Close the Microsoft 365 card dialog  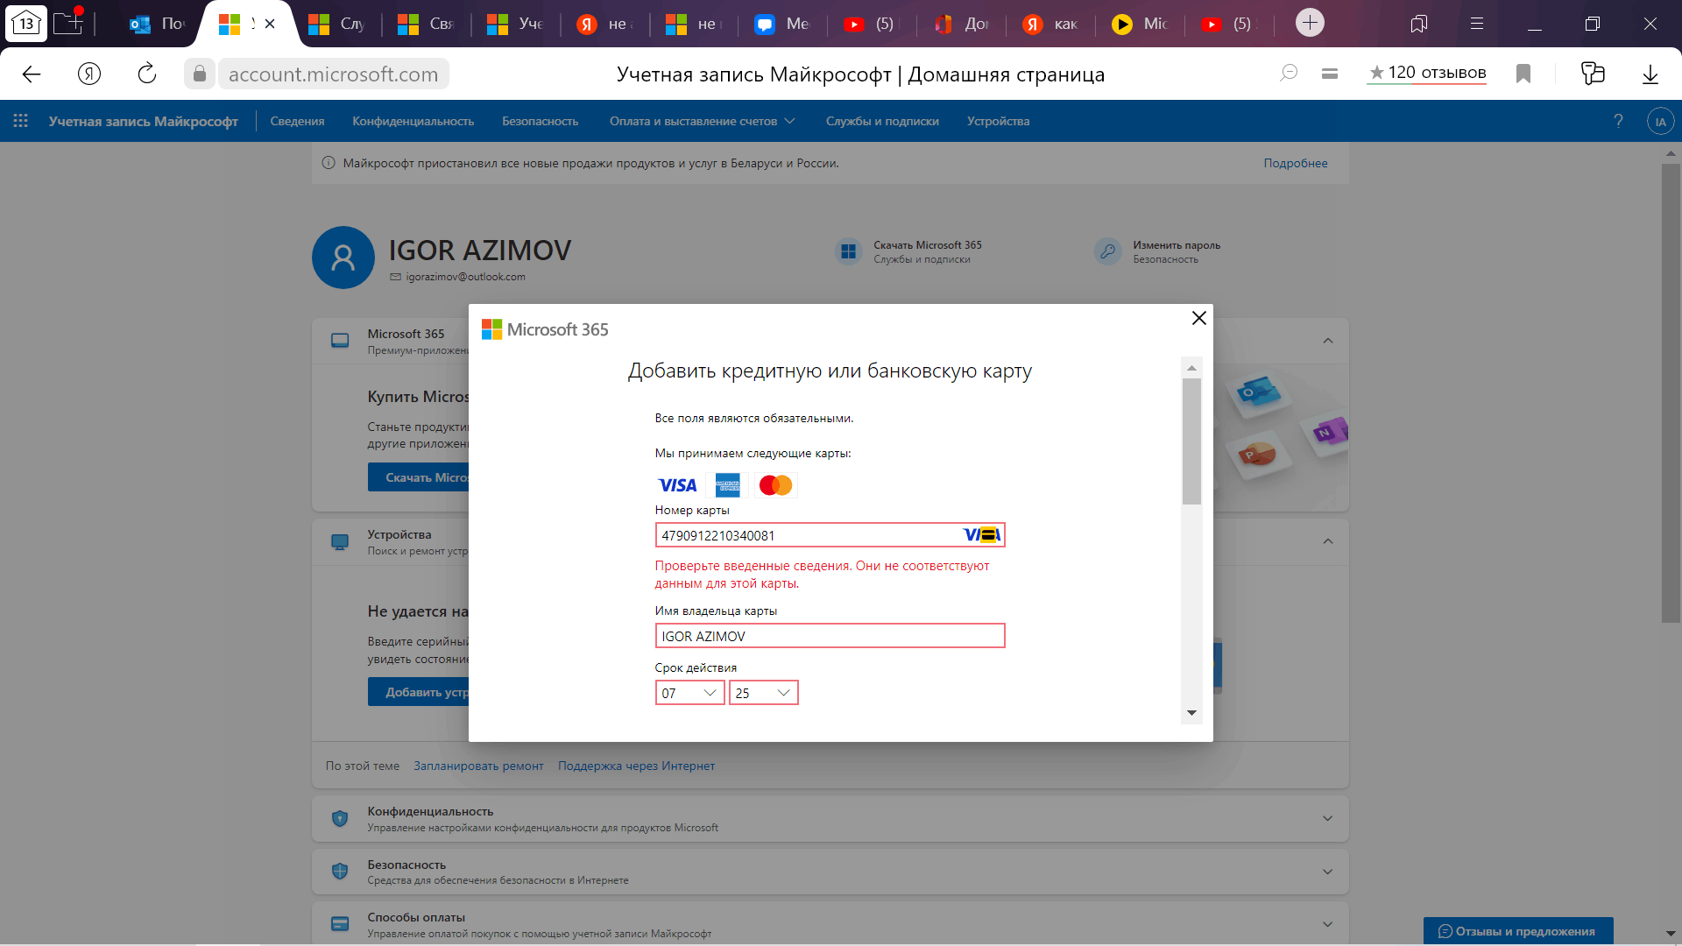(1199, 318)
